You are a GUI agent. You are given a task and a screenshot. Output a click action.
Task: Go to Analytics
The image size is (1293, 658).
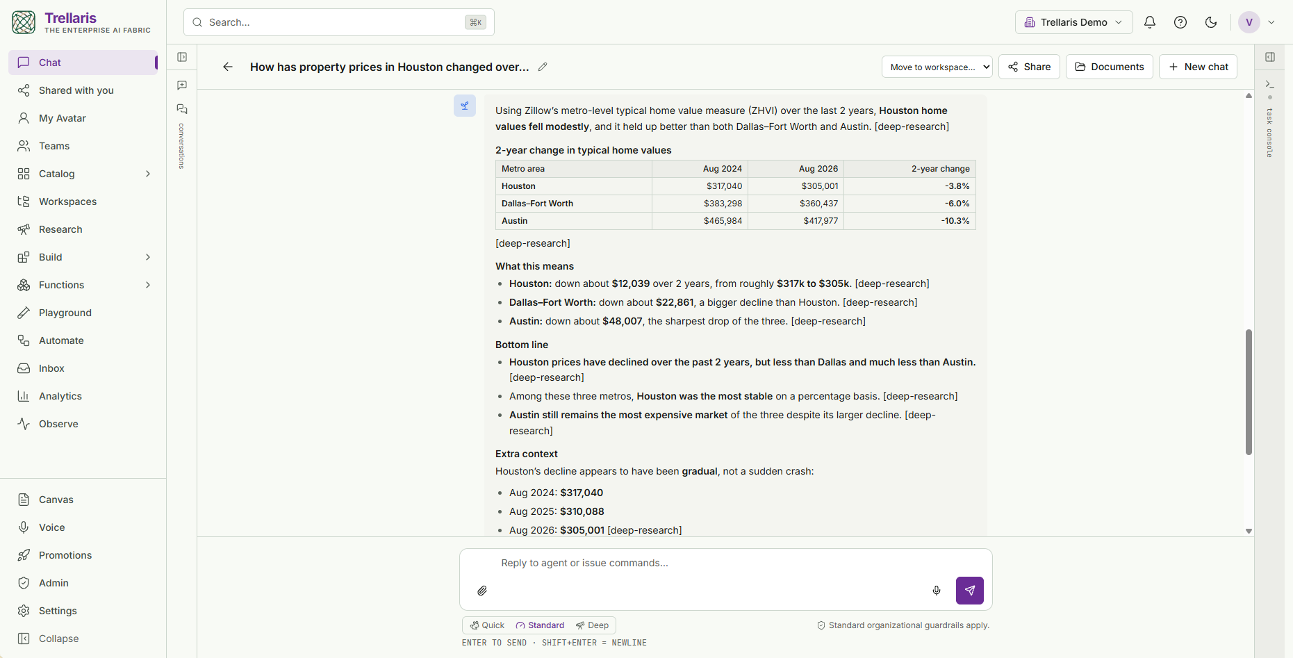(83, 396)
